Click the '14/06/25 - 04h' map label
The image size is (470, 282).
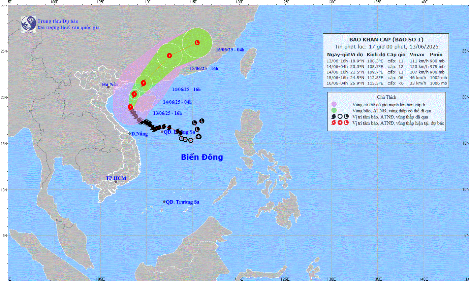pos(177,102)
